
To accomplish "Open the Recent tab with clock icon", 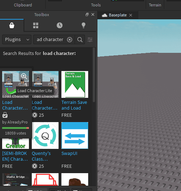I will point(60,25).
